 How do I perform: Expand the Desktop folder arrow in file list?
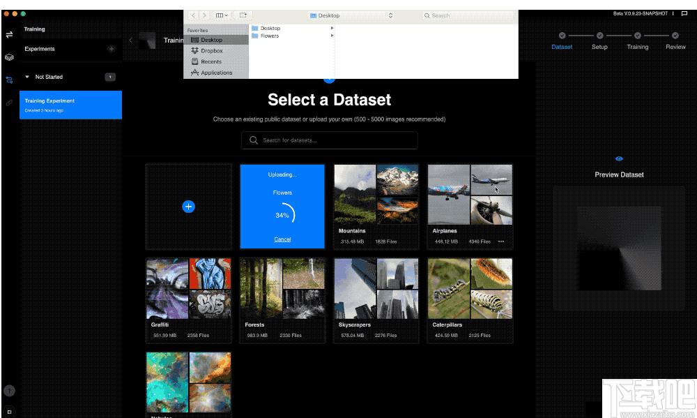pos(332,28)
